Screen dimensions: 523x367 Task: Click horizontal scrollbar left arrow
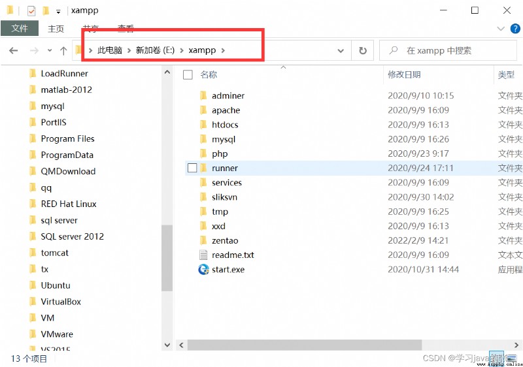pyautogui.click(x=182, y=345)
